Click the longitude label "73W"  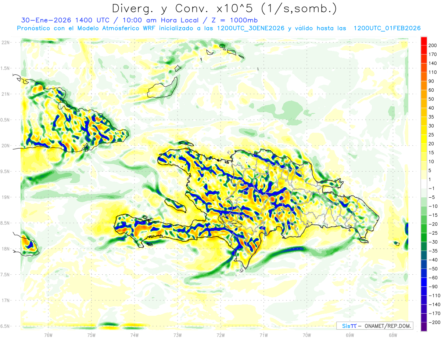click(178, 335)
